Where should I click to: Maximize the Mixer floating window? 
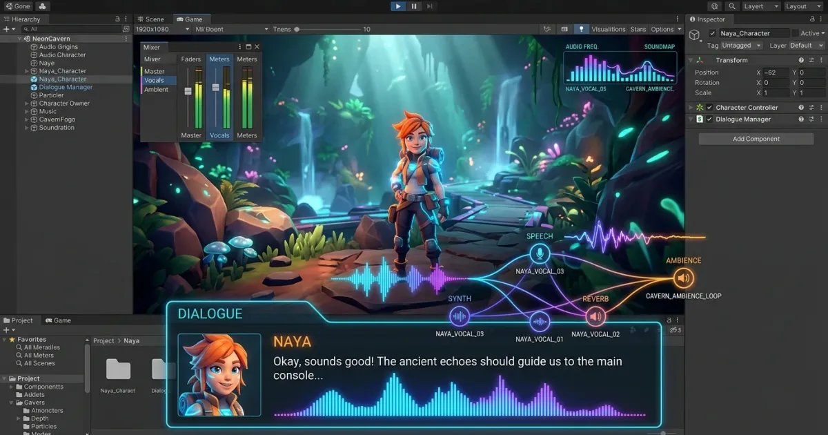[248, 47]
